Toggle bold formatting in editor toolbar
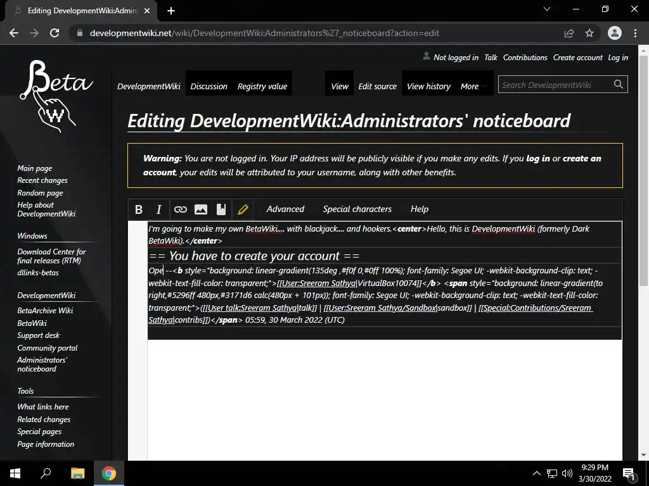This screenshot has height=486, width=649. tap(139, 209)
